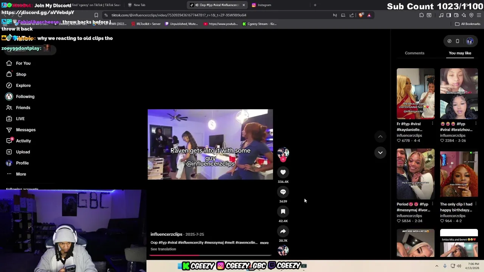Click the Get TikTok coins icon
Image resolution: width=484 pixels, height=272 pixels.
pos(449,41)
